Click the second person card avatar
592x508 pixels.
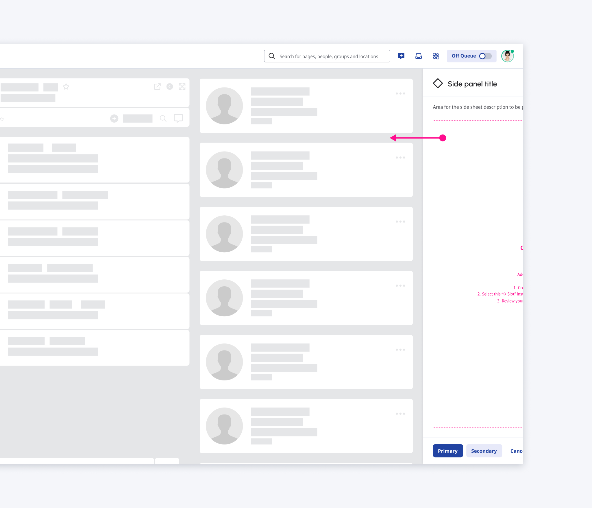pyautogui.click(x=224, y=170)
